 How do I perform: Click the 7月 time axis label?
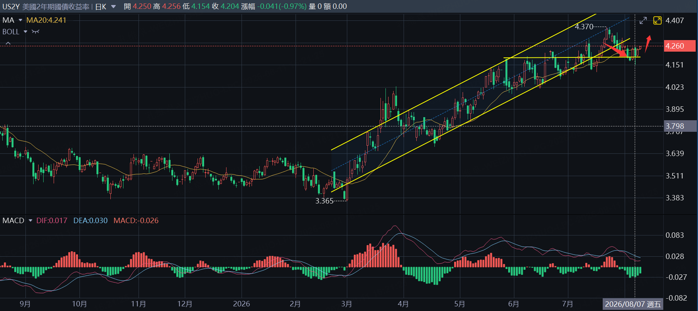(x=568, y=304)
